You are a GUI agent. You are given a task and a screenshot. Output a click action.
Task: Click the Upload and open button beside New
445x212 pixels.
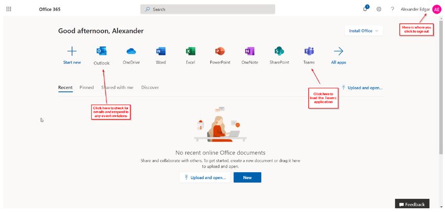point(205,178)
